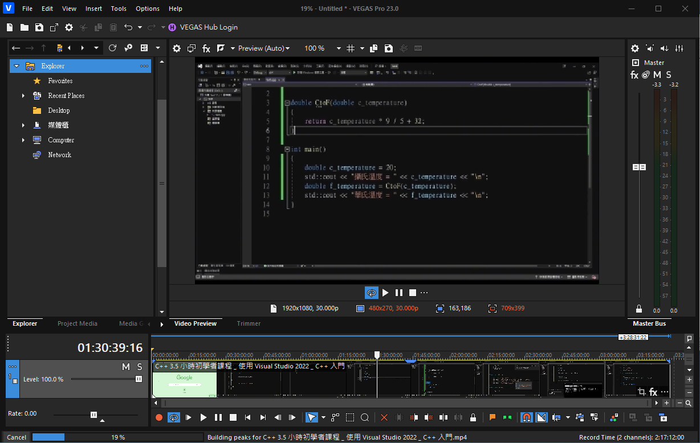Refresh the Explorer file list
The image size is (700, 443).
point(112,48)
